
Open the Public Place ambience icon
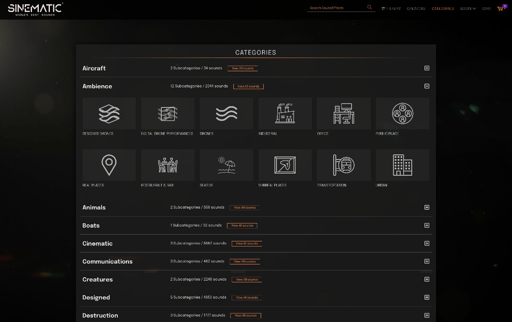[x=402, y=113]
